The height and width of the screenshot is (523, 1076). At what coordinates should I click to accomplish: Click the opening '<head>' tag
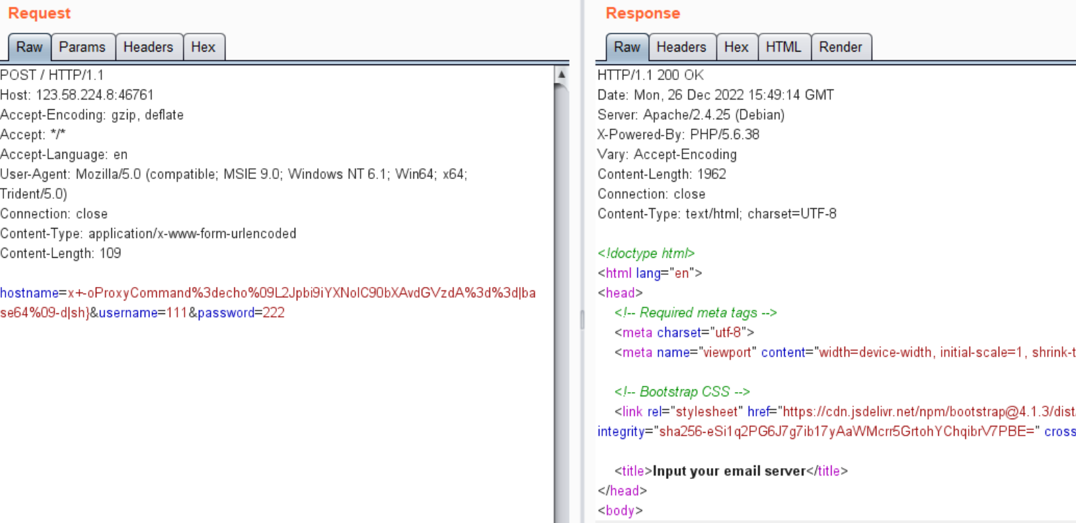[x=620, y=293]
